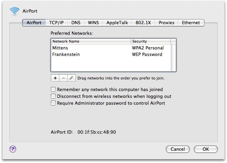
Task: Switch to the 802.1X tab
Action: pos(143,23)
